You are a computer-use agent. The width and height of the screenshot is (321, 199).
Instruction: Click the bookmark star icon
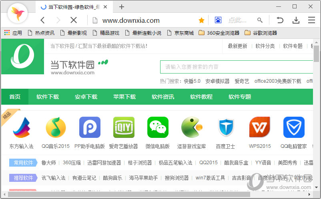(x=201, y=20)
